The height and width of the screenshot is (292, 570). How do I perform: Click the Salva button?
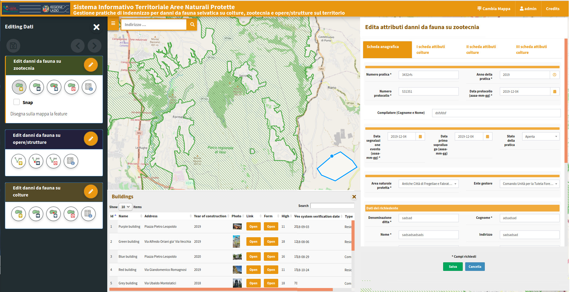[x=453, y=267]
